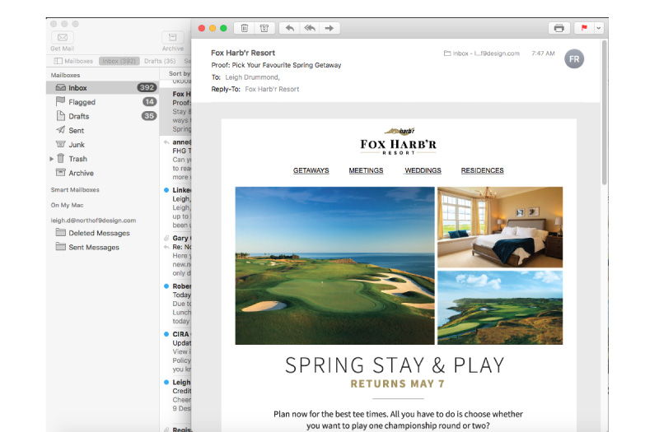
Task: Delete the open message with trash icon
Action: (x=245, y=28)
